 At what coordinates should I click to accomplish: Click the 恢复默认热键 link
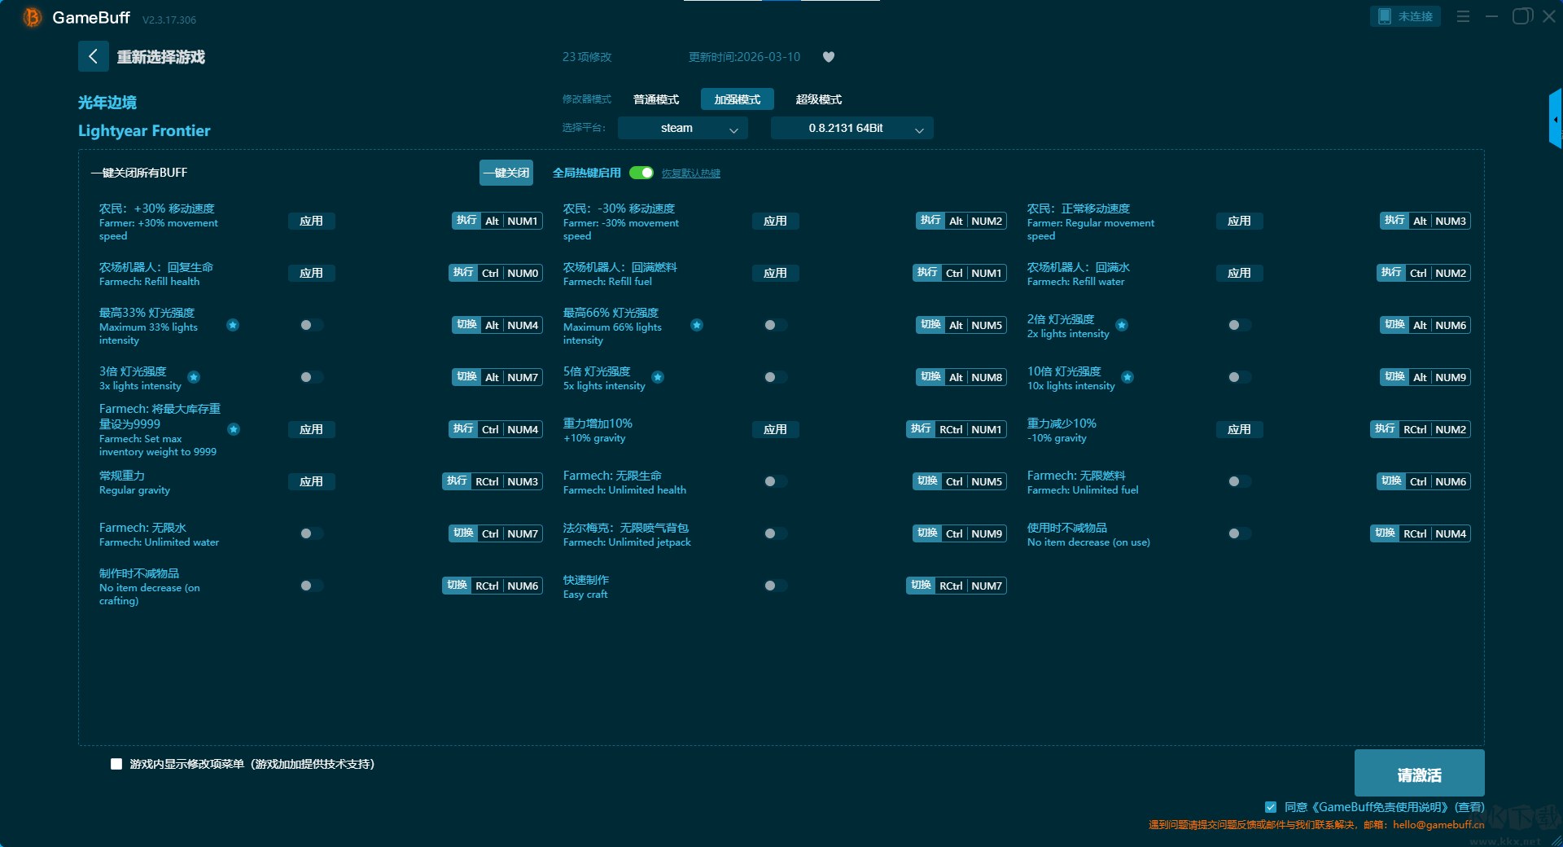(x=690, y=173)
